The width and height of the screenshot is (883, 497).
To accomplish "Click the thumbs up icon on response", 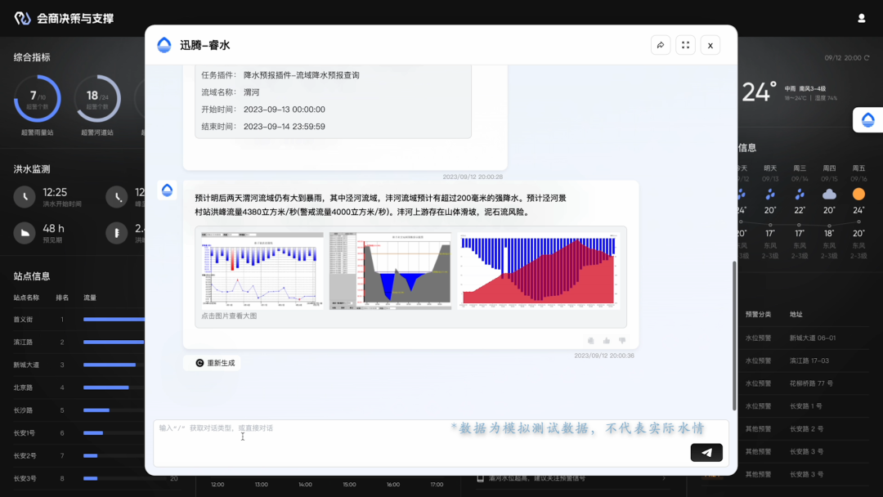I will click(x=607, y=341).
